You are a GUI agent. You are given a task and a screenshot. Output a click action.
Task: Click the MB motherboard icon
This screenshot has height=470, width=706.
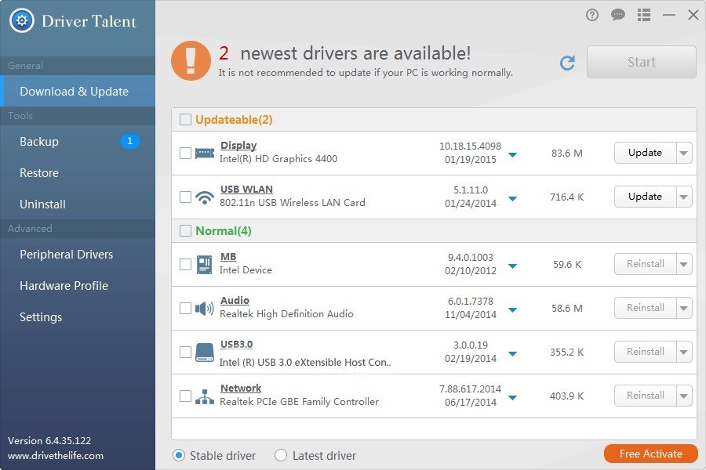pos(205,265)
